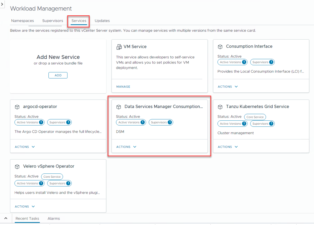The width and height of the screenshot is (314, 225).
Task: Open the Supervisors tab
Action: click(52, 21)
